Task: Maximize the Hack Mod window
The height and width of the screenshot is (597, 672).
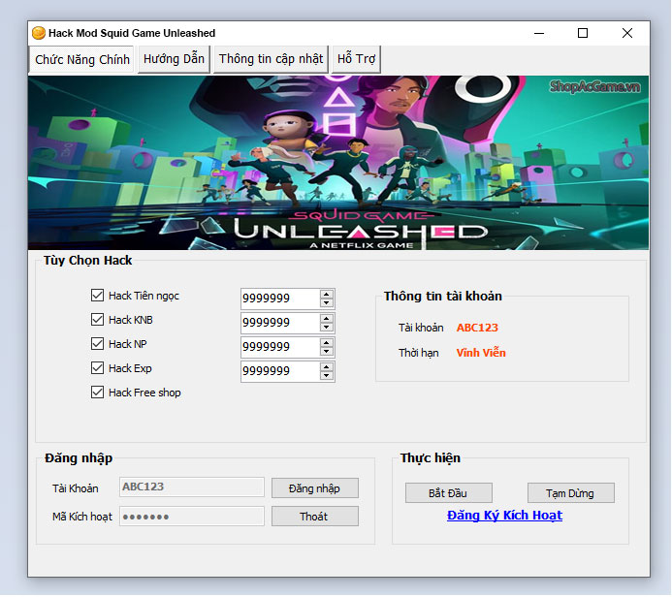Action: (x=583, y=33)
